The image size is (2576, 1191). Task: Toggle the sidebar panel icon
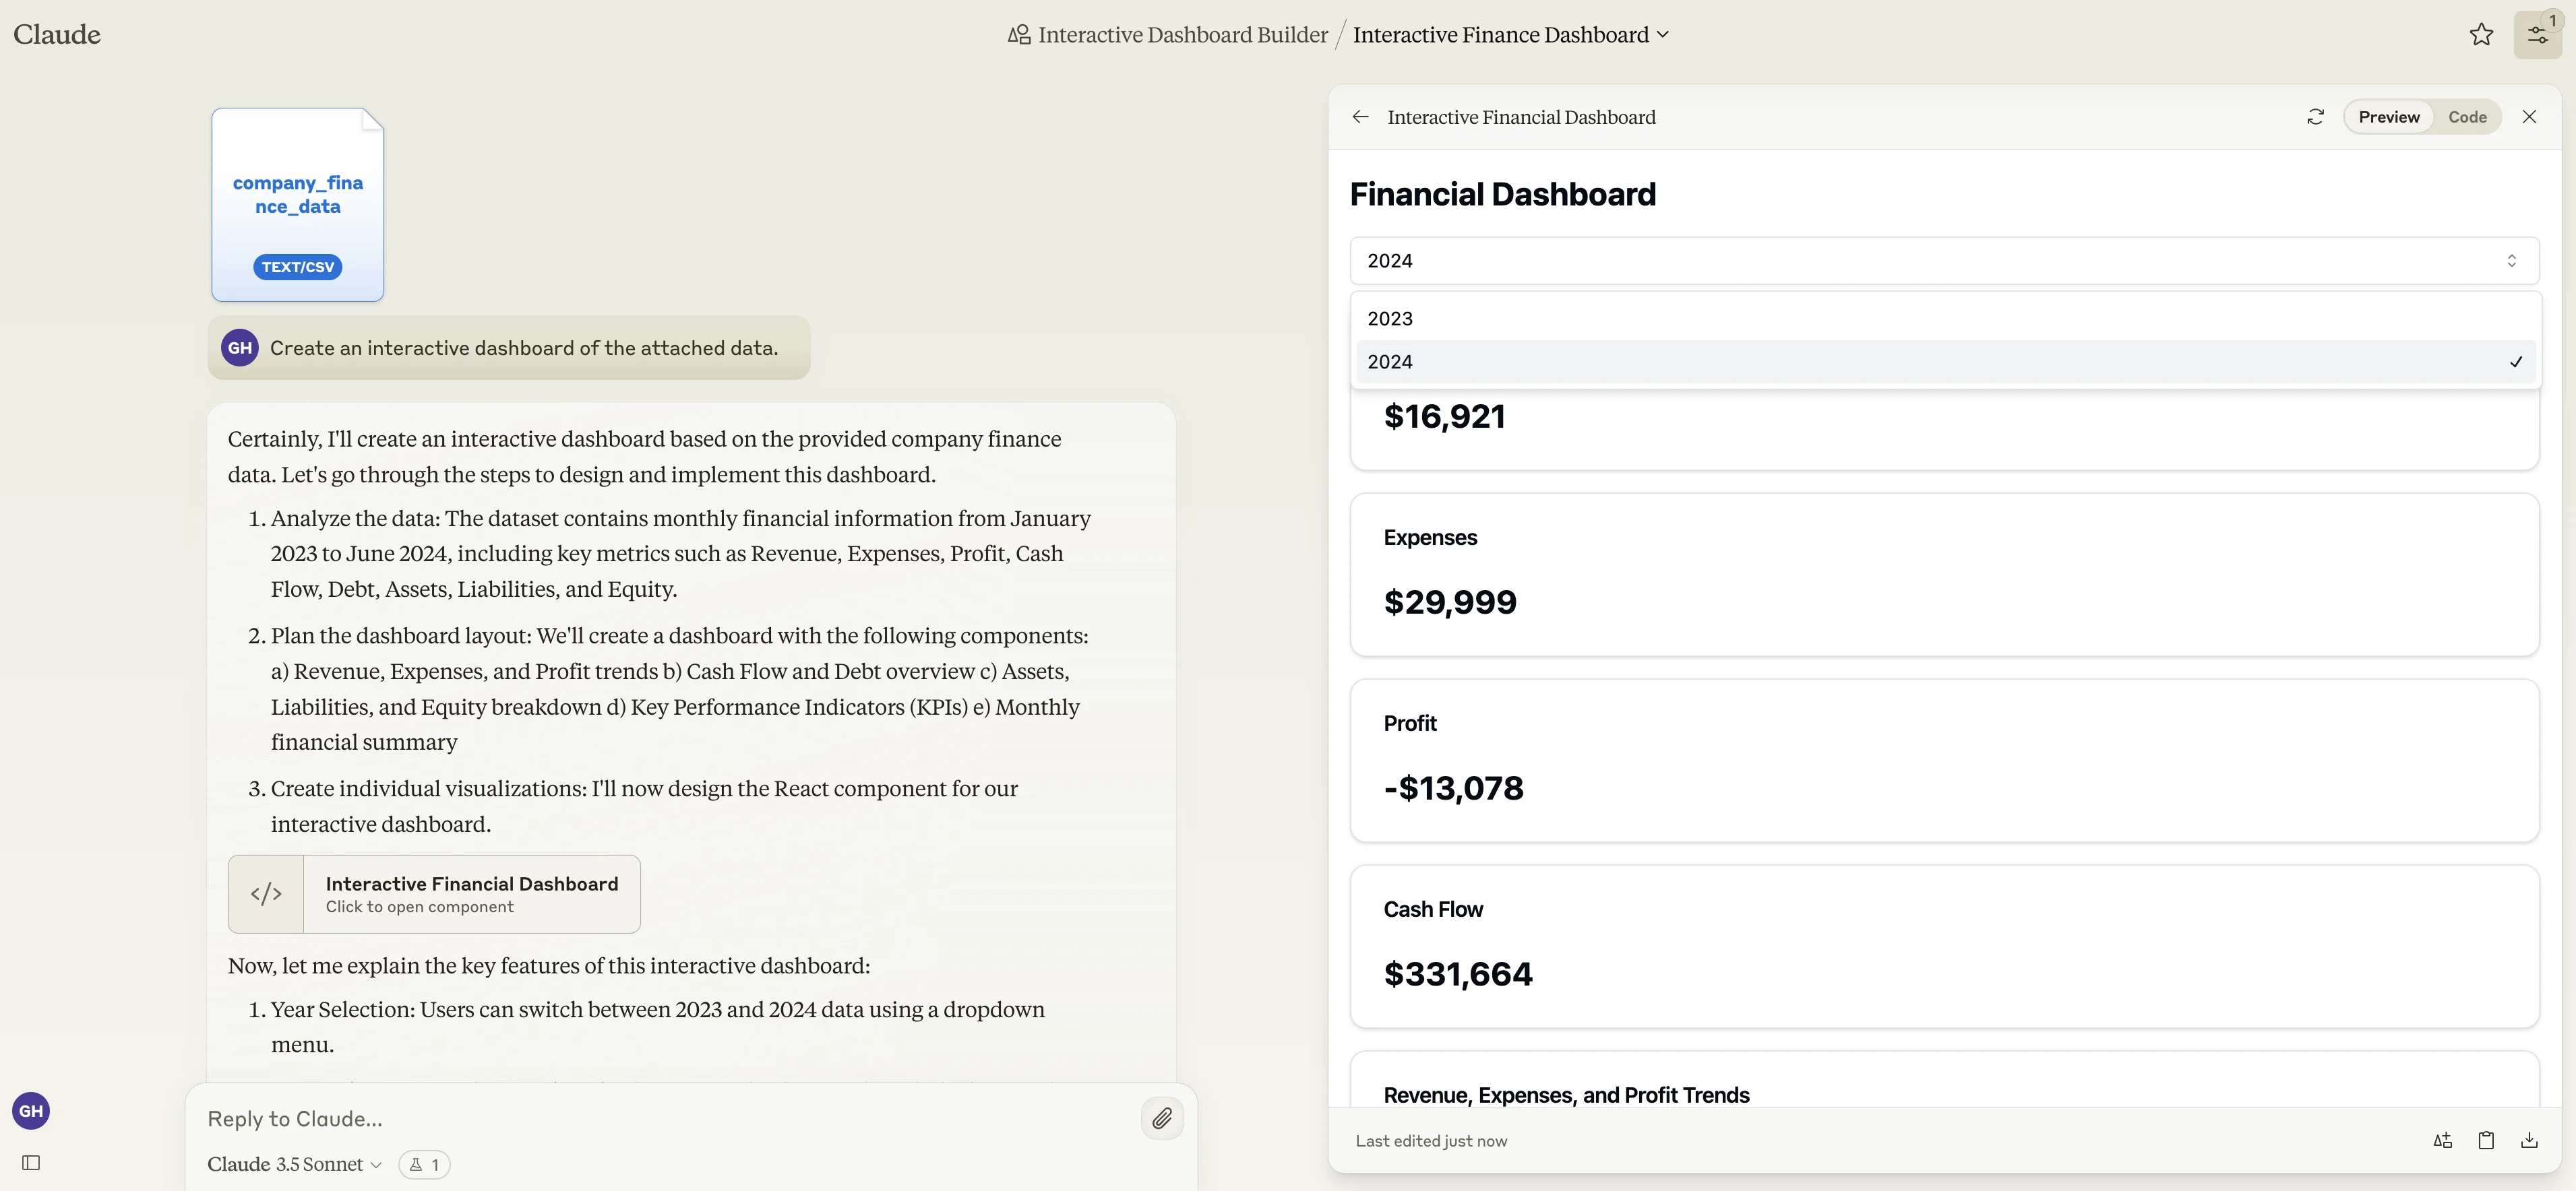pos(31,1162)
